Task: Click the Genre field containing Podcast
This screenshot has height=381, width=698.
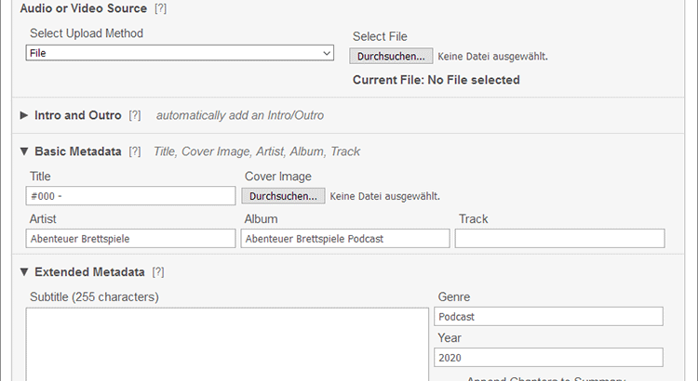Action: coord(548,317)
